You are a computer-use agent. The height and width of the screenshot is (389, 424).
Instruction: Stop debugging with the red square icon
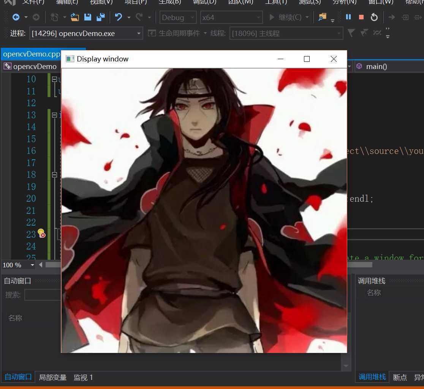(x=361, y=17)
